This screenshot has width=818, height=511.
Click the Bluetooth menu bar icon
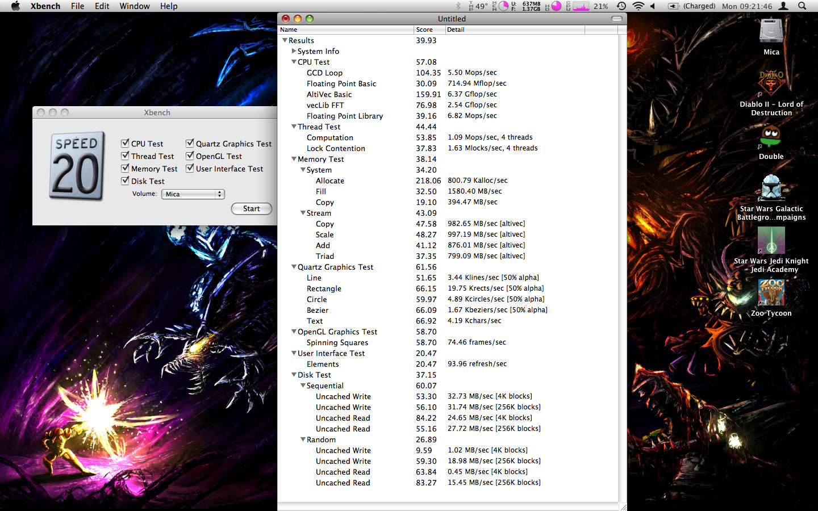[458, 6]
